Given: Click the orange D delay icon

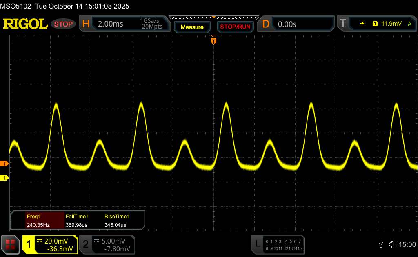Looking at the screenshot, I should 266,24.
